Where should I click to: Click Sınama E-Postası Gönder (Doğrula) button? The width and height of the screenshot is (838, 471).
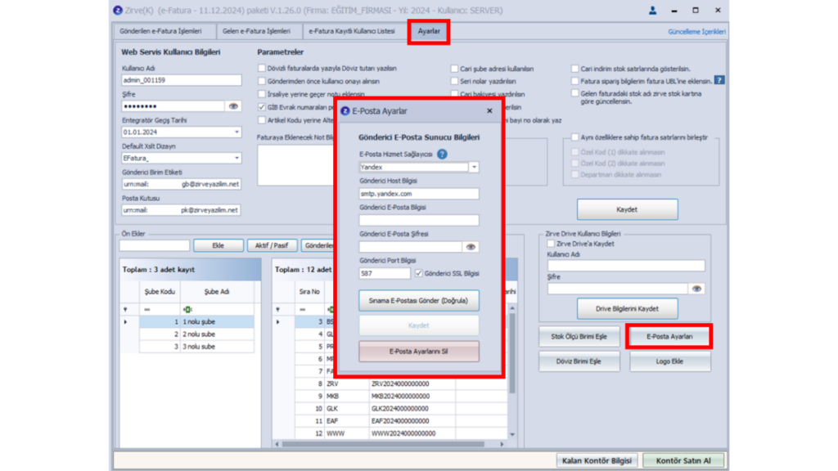pyautogui.click(x=418, y=301)
